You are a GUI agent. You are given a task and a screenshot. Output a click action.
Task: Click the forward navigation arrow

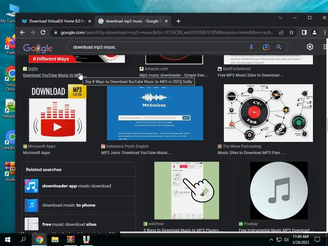tap(33, 32)
